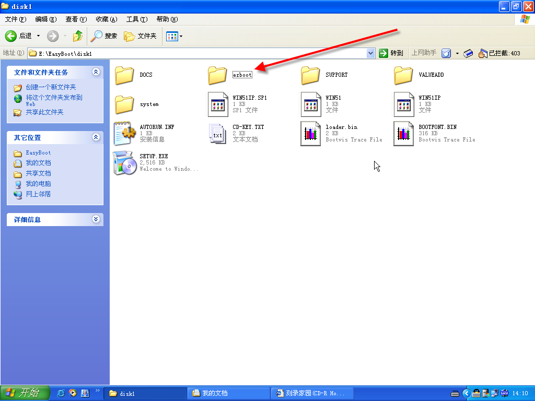Expand the 详细信息 panel
Viewport: 535px width, 401px height.
click(x=96, y=219)
